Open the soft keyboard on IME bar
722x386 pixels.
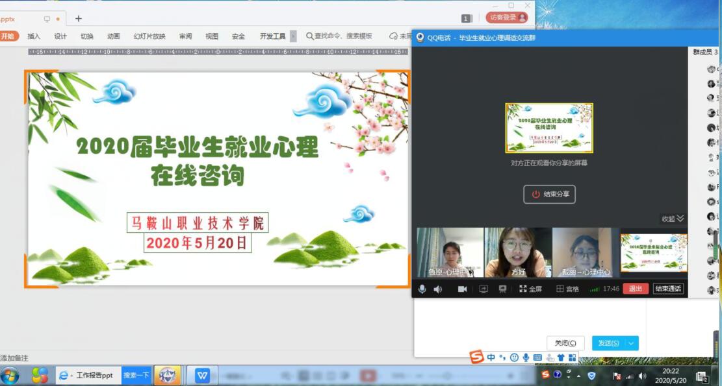(537, 357)
